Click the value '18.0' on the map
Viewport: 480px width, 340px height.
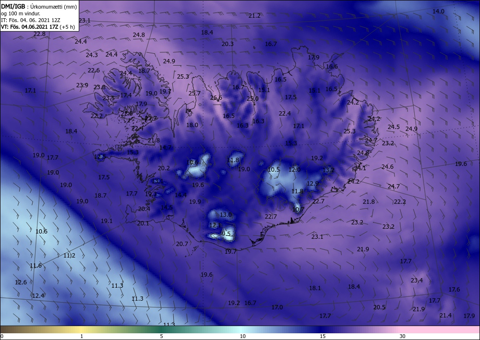coord(192,125)
